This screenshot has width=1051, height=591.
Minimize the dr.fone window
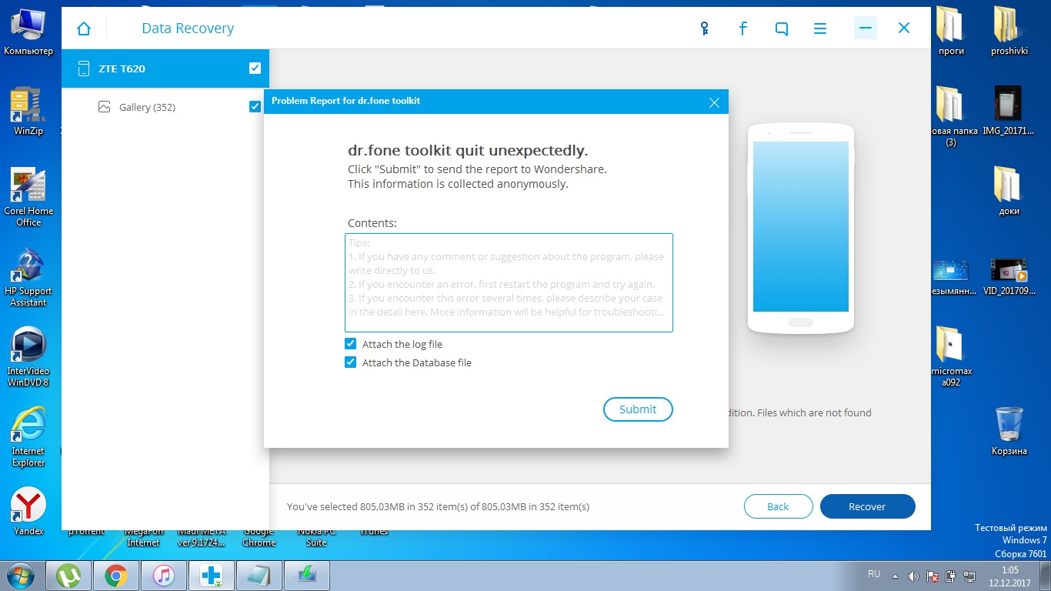point(866,28)
